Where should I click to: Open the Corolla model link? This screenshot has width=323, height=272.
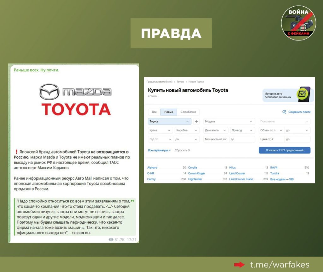tap(193, 167)
